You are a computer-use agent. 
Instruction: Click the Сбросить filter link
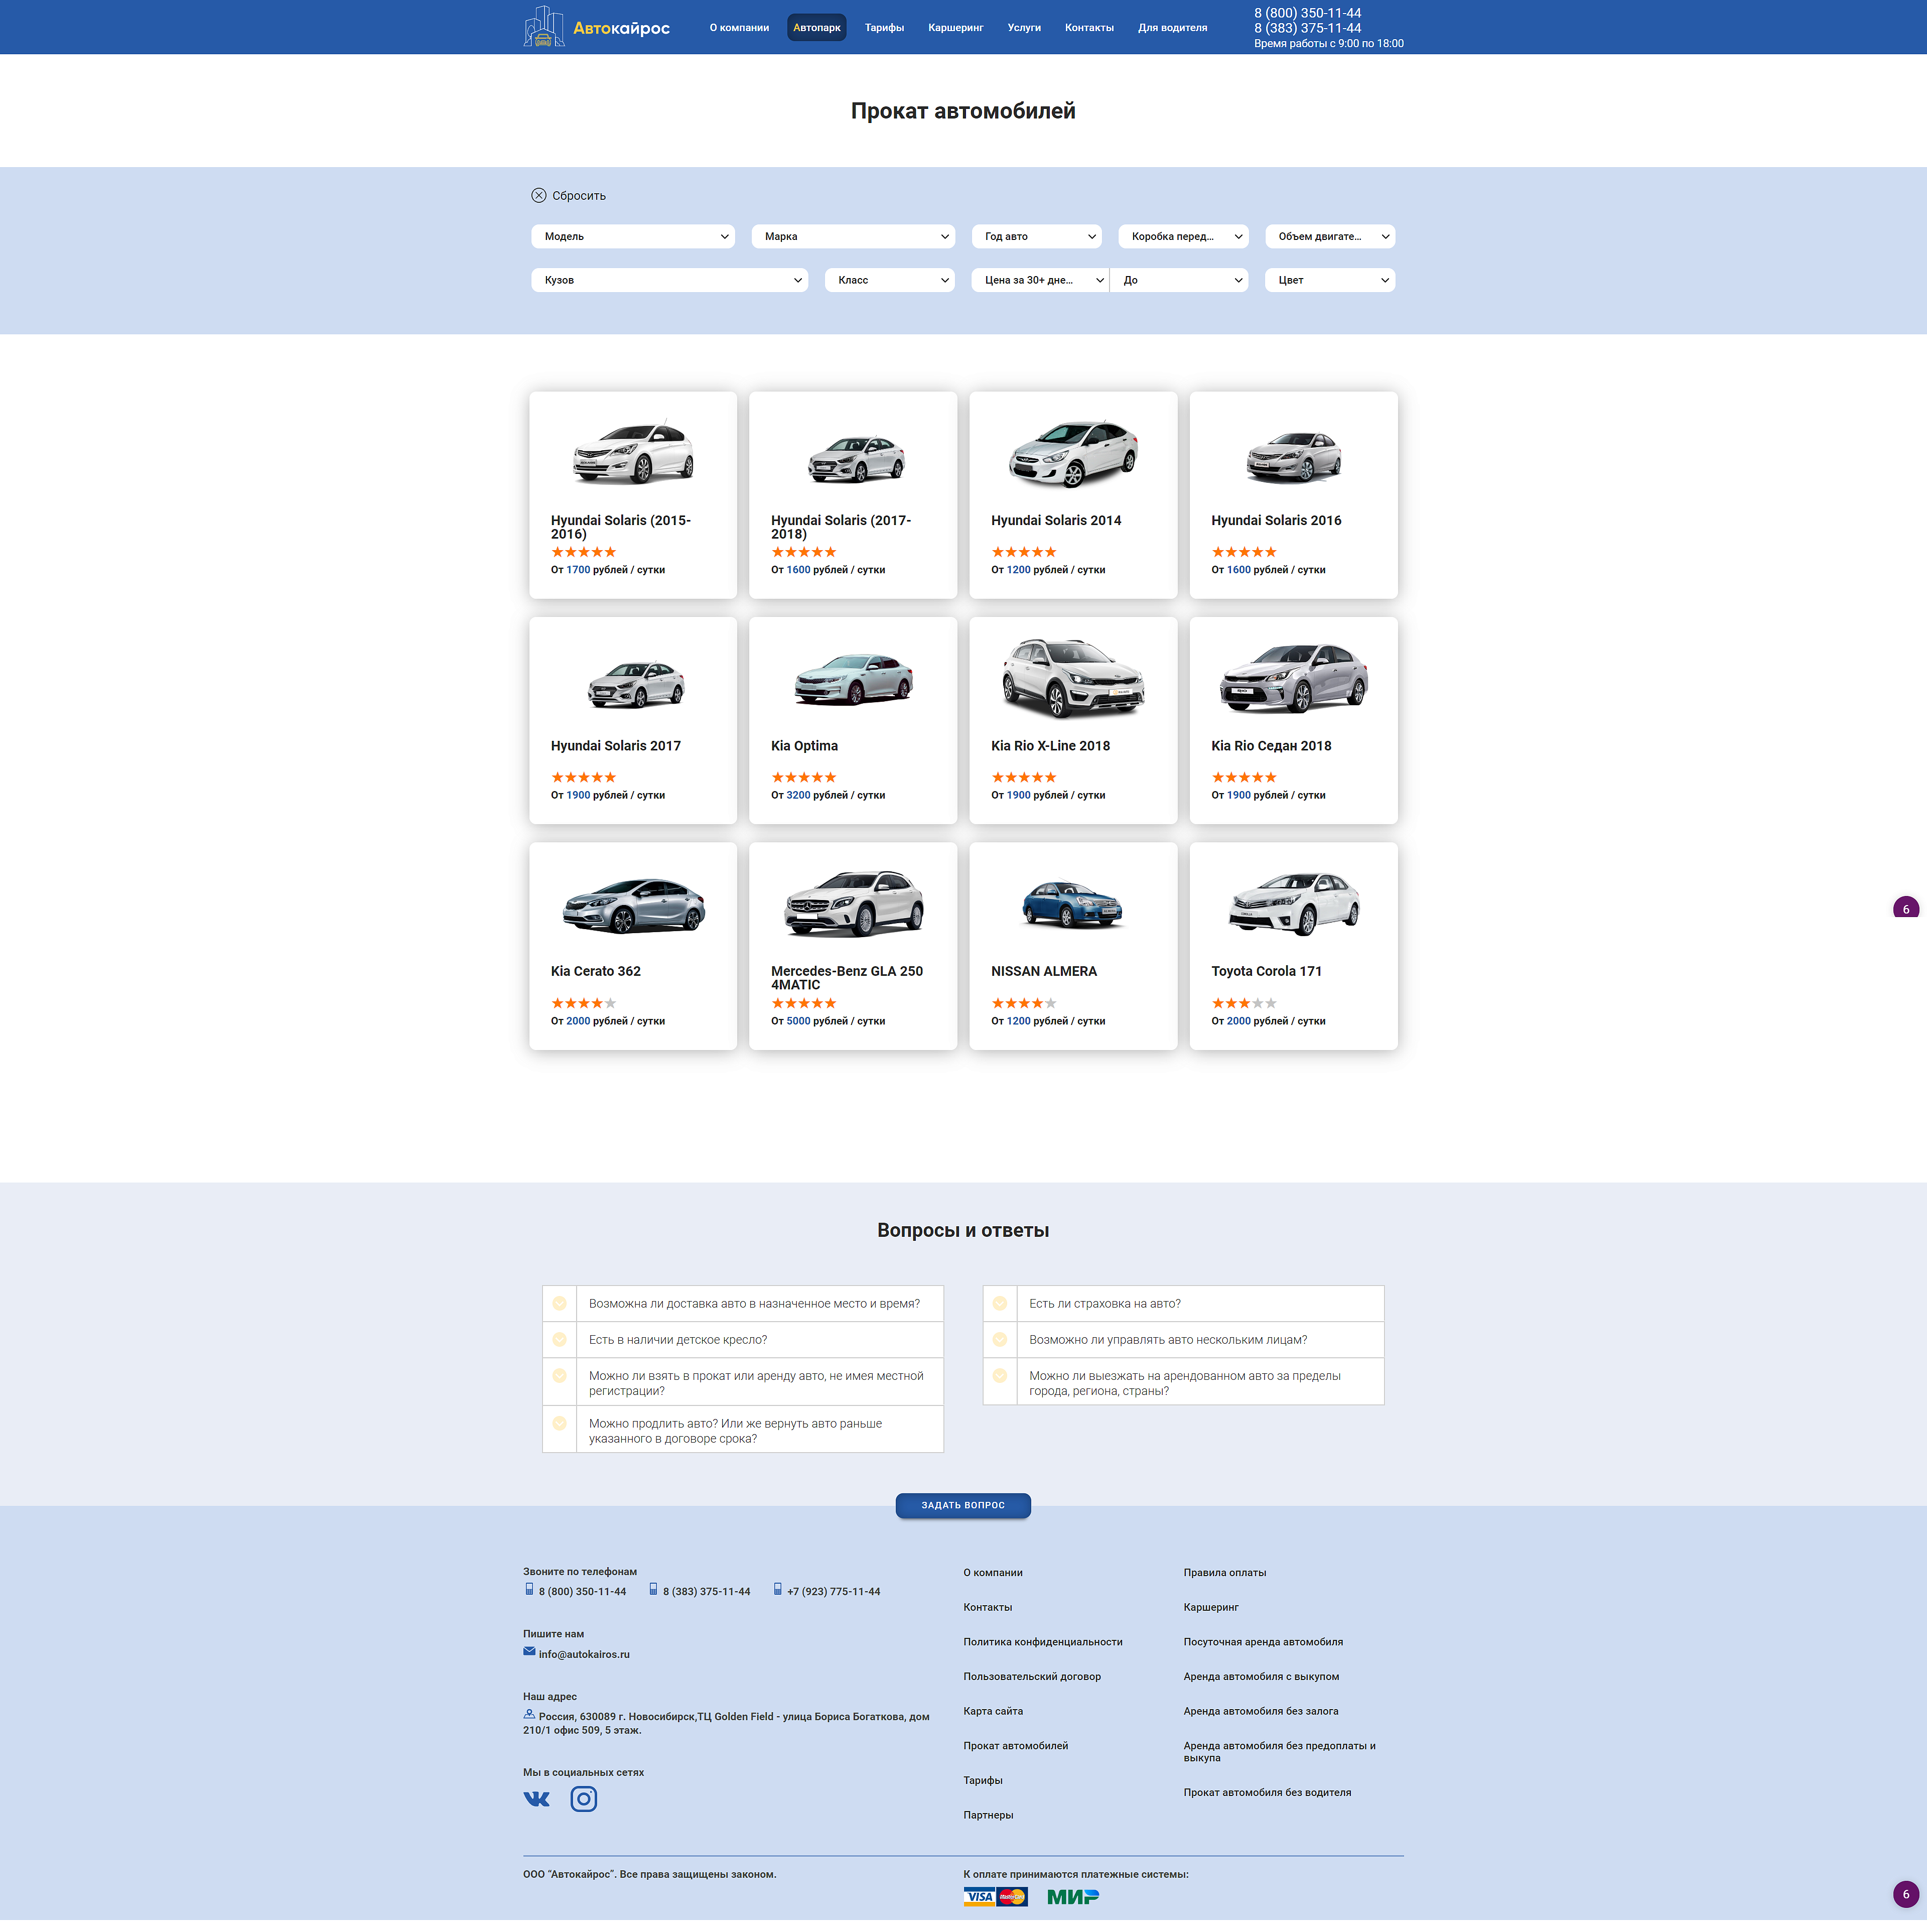tap(578, 197)
